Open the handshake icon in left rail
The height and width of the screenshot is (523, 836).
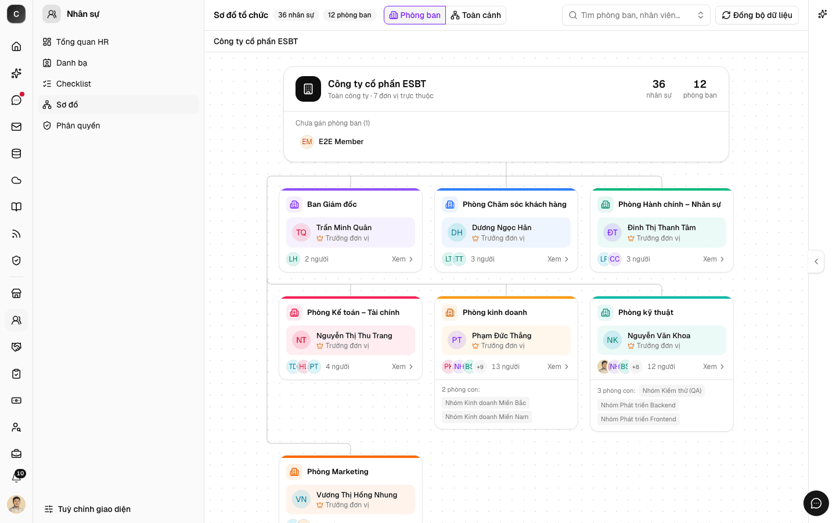[16, 347]
